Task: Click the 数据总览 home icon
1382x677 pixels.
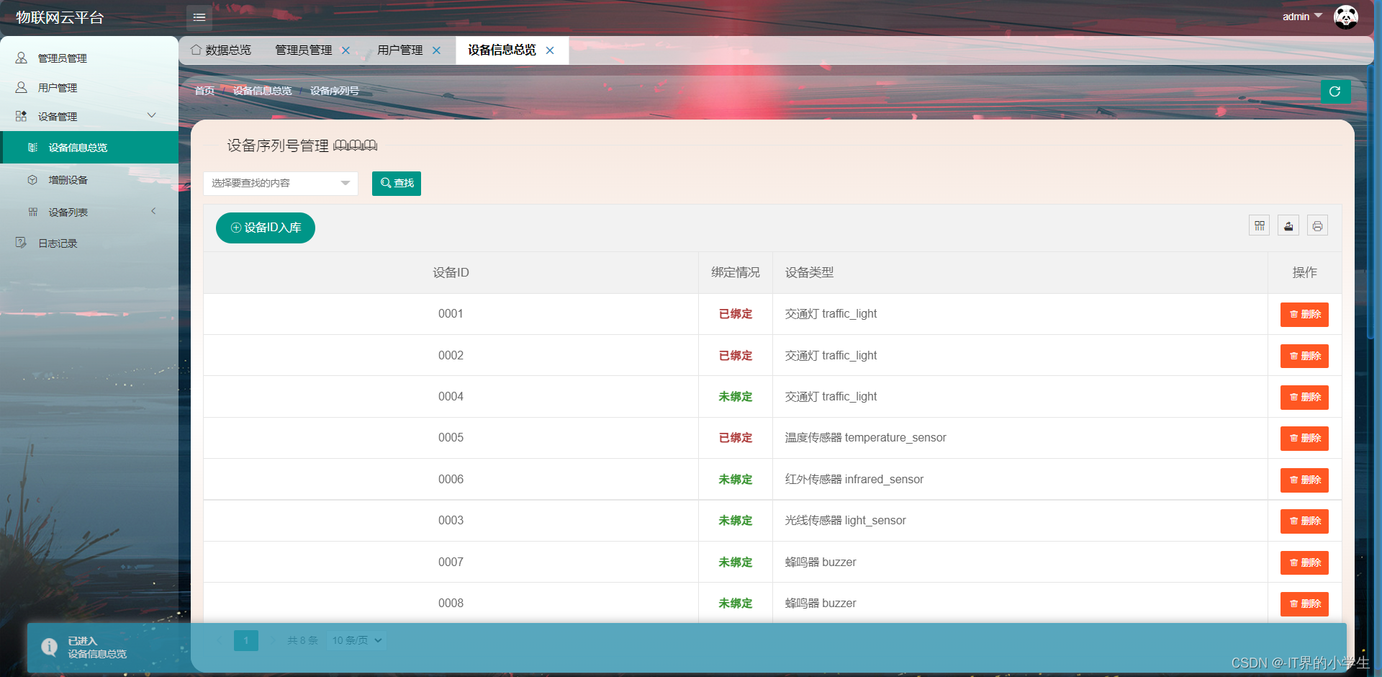Action: pyautogui.click(x=196, y=50)
